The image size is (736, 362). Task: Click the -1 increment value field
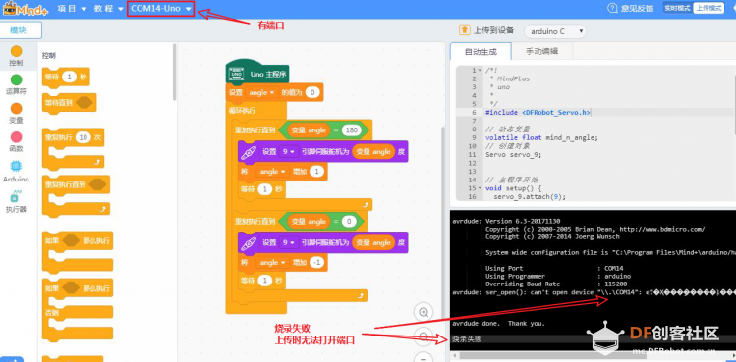[316, 263]
